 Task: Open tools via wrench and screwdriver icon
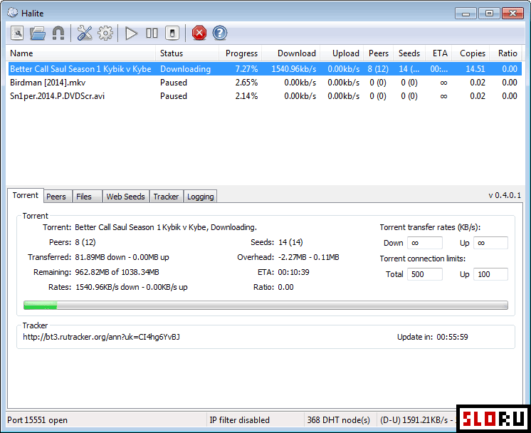(85, 33)
